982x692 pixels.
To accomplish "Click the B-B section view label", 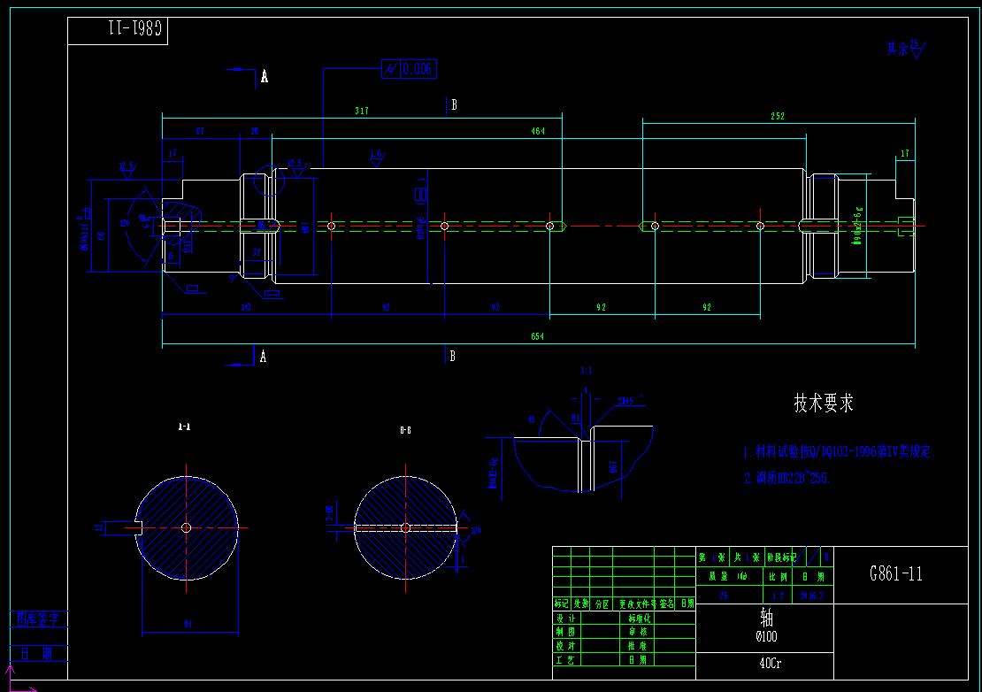I will (405, 430).
